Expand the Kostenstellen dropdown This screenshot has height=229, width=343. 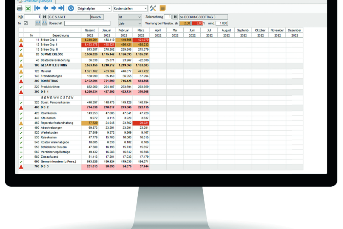click(130, 8)
